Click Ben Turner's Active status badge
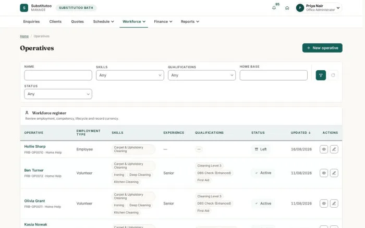The height and width of the screenshot is (228, 365). 263,173
